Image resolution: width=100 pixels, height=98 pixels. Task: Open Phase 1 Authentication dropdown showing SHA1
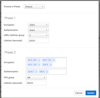[x=38, y=30]
